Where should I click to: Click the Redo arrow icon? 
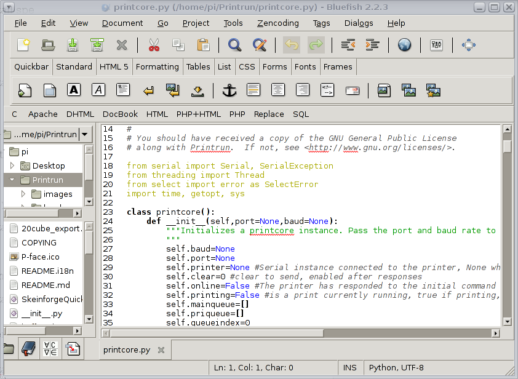(316, 45)
